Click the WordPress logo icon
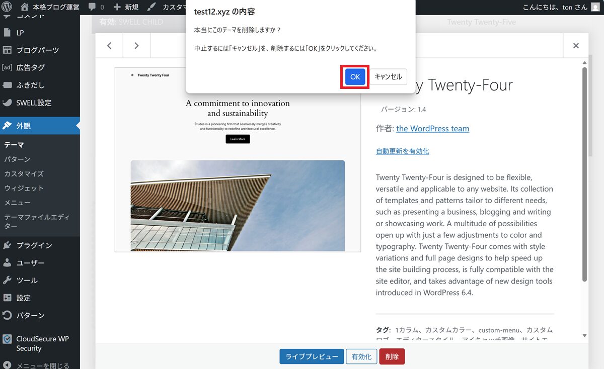Screen dimensions: 604x369 tap(7, 7)
